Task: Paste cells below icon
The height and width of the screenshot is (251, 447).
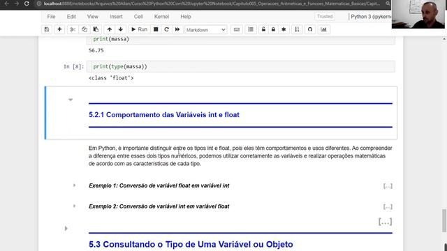Action: pos(96,29)
